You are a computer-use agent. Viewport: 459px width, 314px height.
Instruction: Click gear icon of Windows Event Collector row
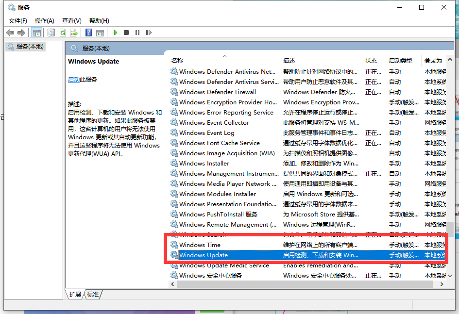point(174,122)
